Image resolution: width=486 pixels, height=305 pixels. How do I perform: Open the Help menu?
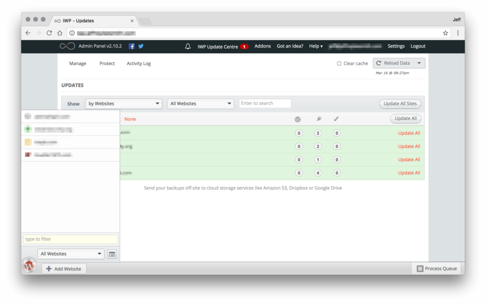316,46
